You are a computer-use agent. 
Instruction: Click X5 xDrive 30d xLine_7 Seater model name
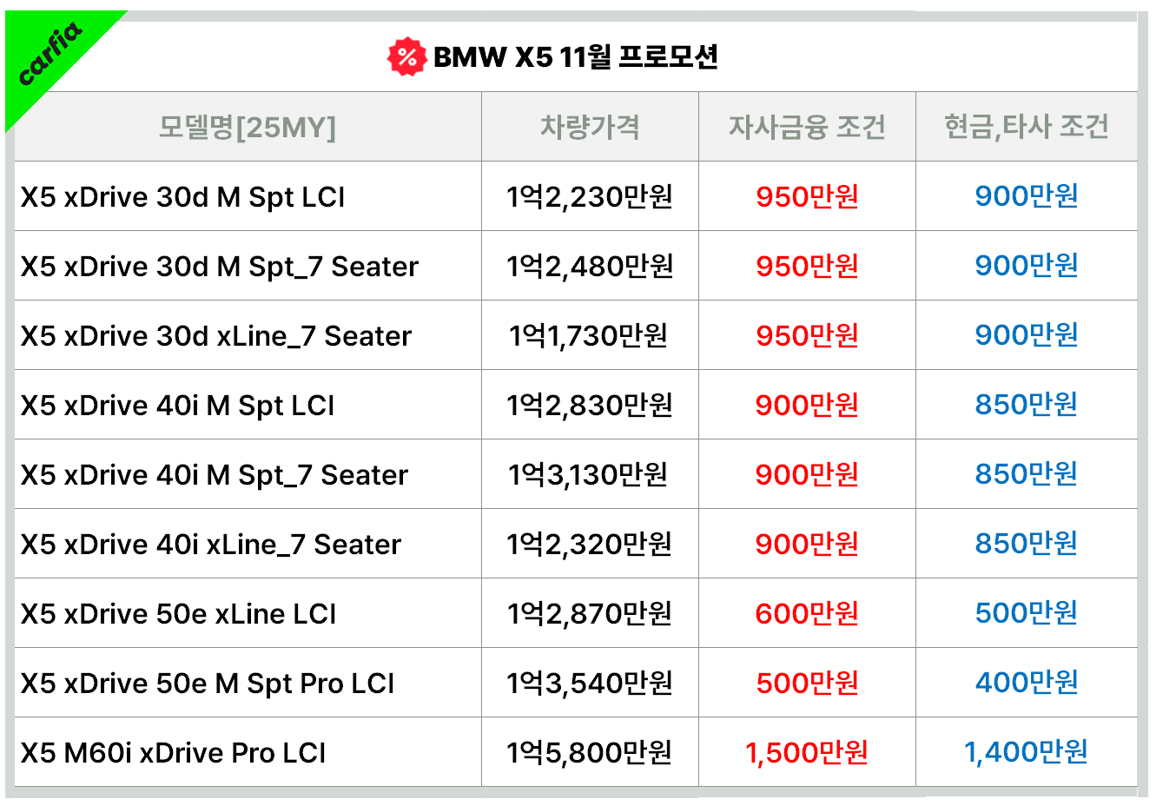216,336
